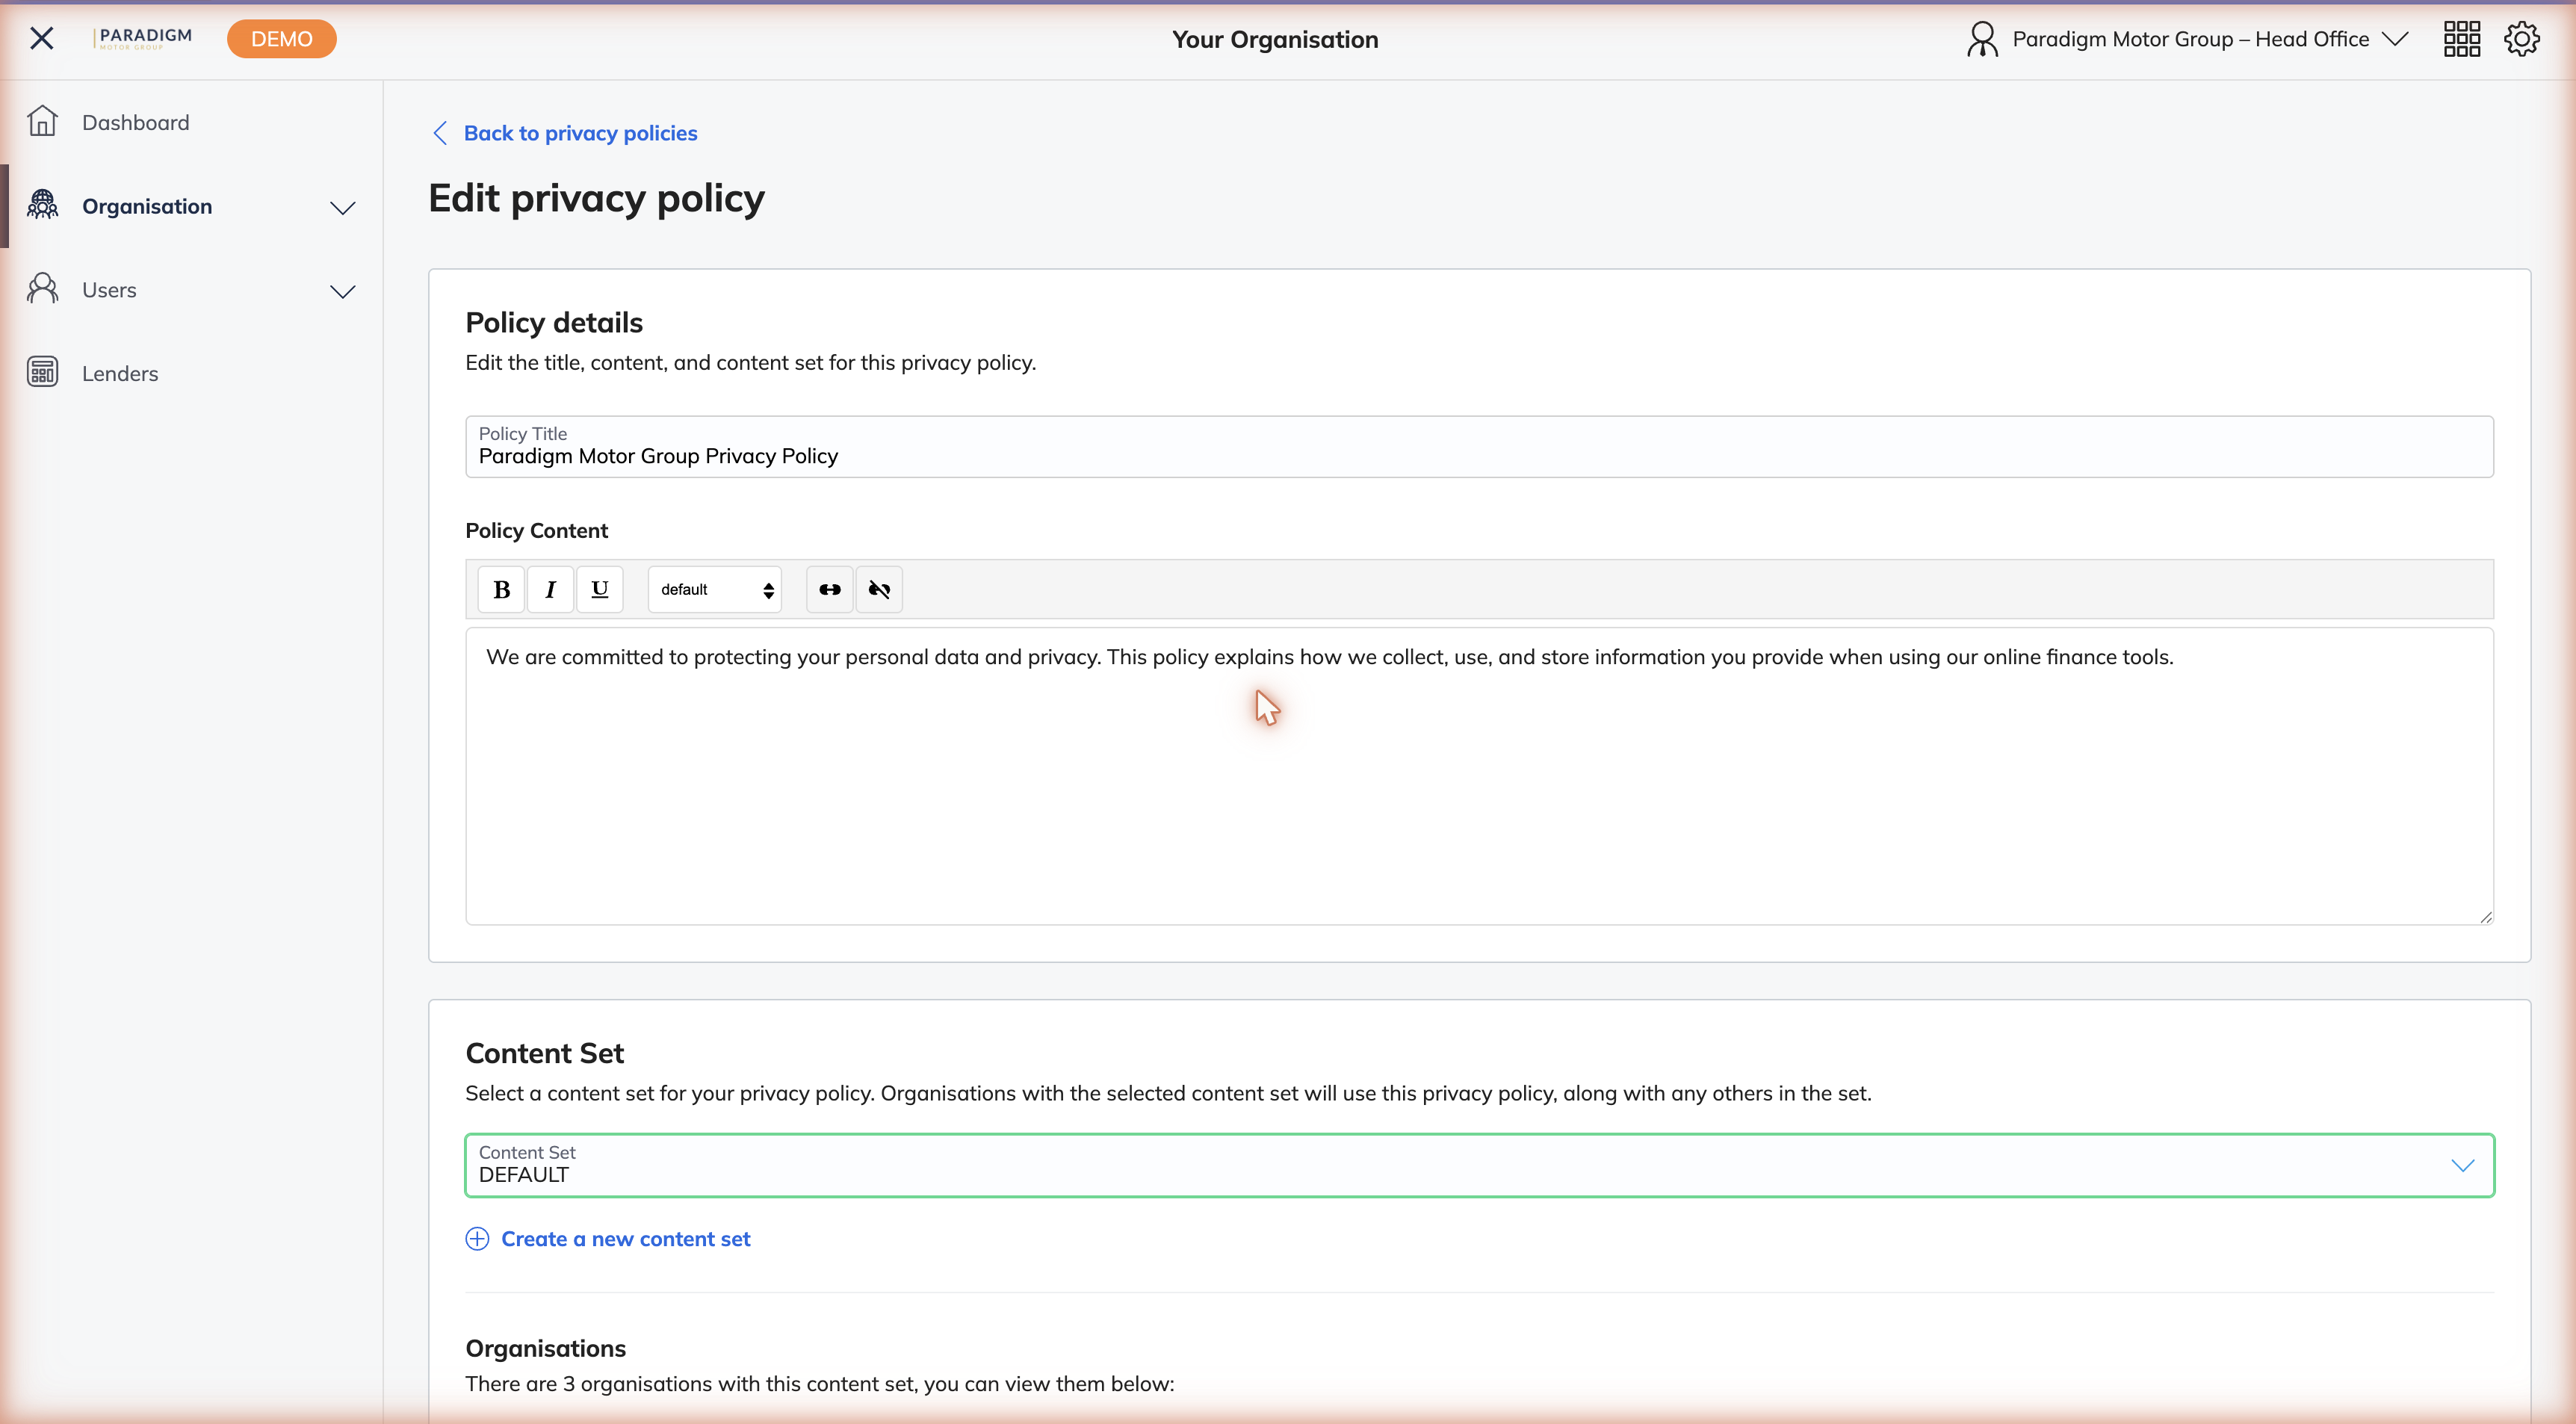
Task: Close the panel with the X icon
Action: [x=42, y=39]
